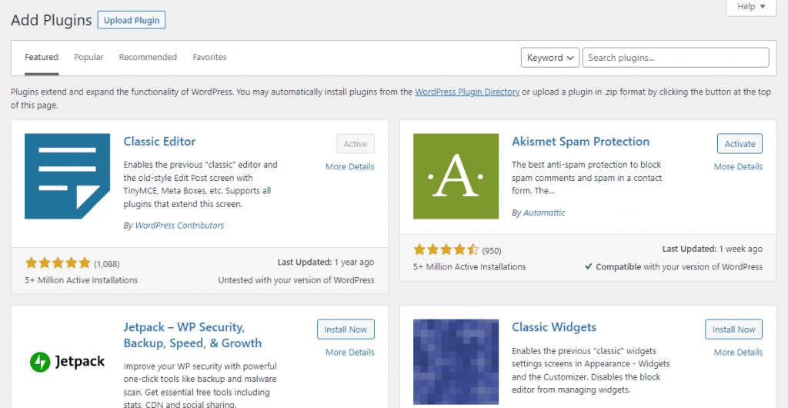Open More Details for Akismet

738,167
